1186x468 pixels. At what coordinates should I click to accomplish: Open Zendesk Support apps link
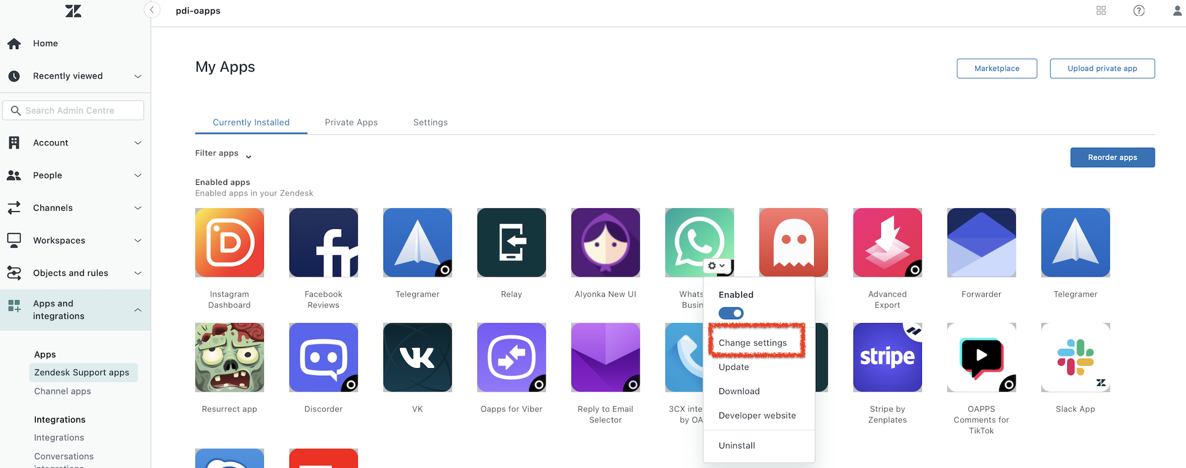coord(83,372)
